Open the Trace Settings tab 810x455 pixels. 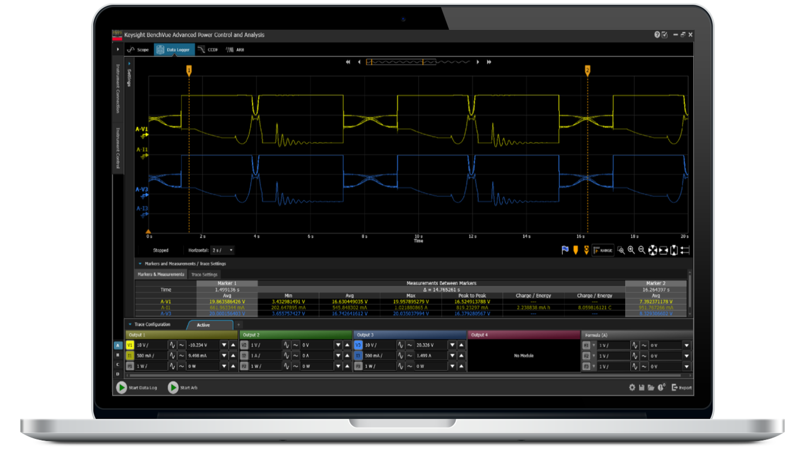tap(204, 275)
